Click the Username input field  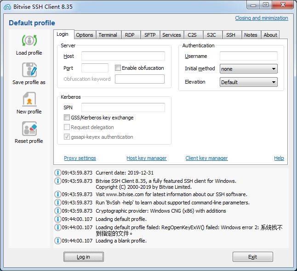point(249,56)
